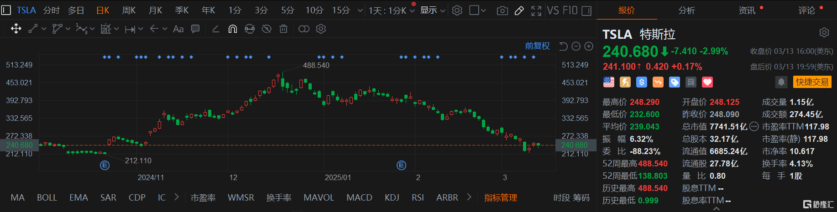This screenshot has width=837, height=212.
Task: Click the VS compare button
Action: [553, 10]
